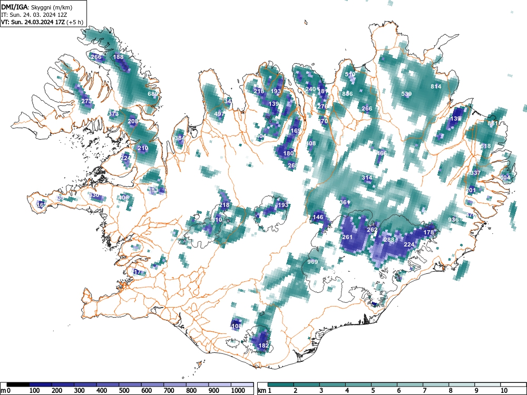
Task: Click the visibility value 814
Action: click(x=436, y=86)
